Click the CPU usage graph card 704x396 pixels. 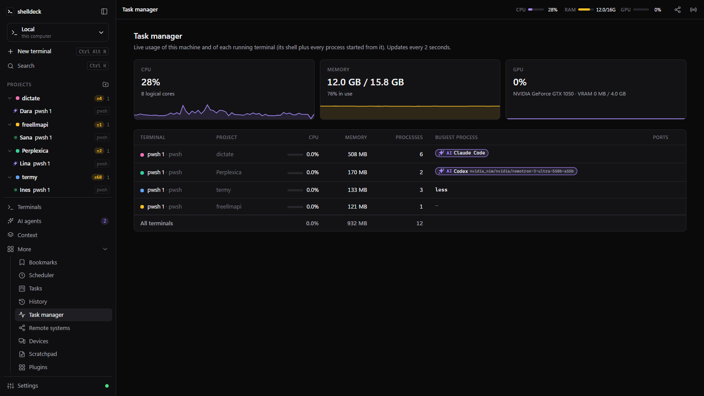coord(224,90)
